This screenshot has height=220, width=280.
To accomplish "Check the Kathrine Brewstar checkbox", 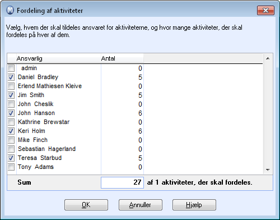I will (11, 122).
